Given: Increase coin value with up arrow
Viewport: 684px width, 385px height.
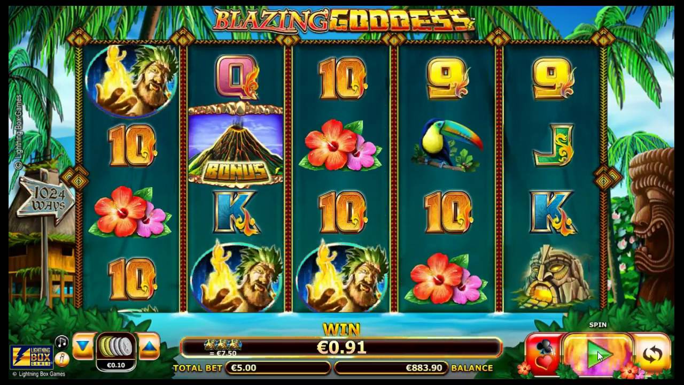Looking at the screenshot, I should click(x=149, y=346).
